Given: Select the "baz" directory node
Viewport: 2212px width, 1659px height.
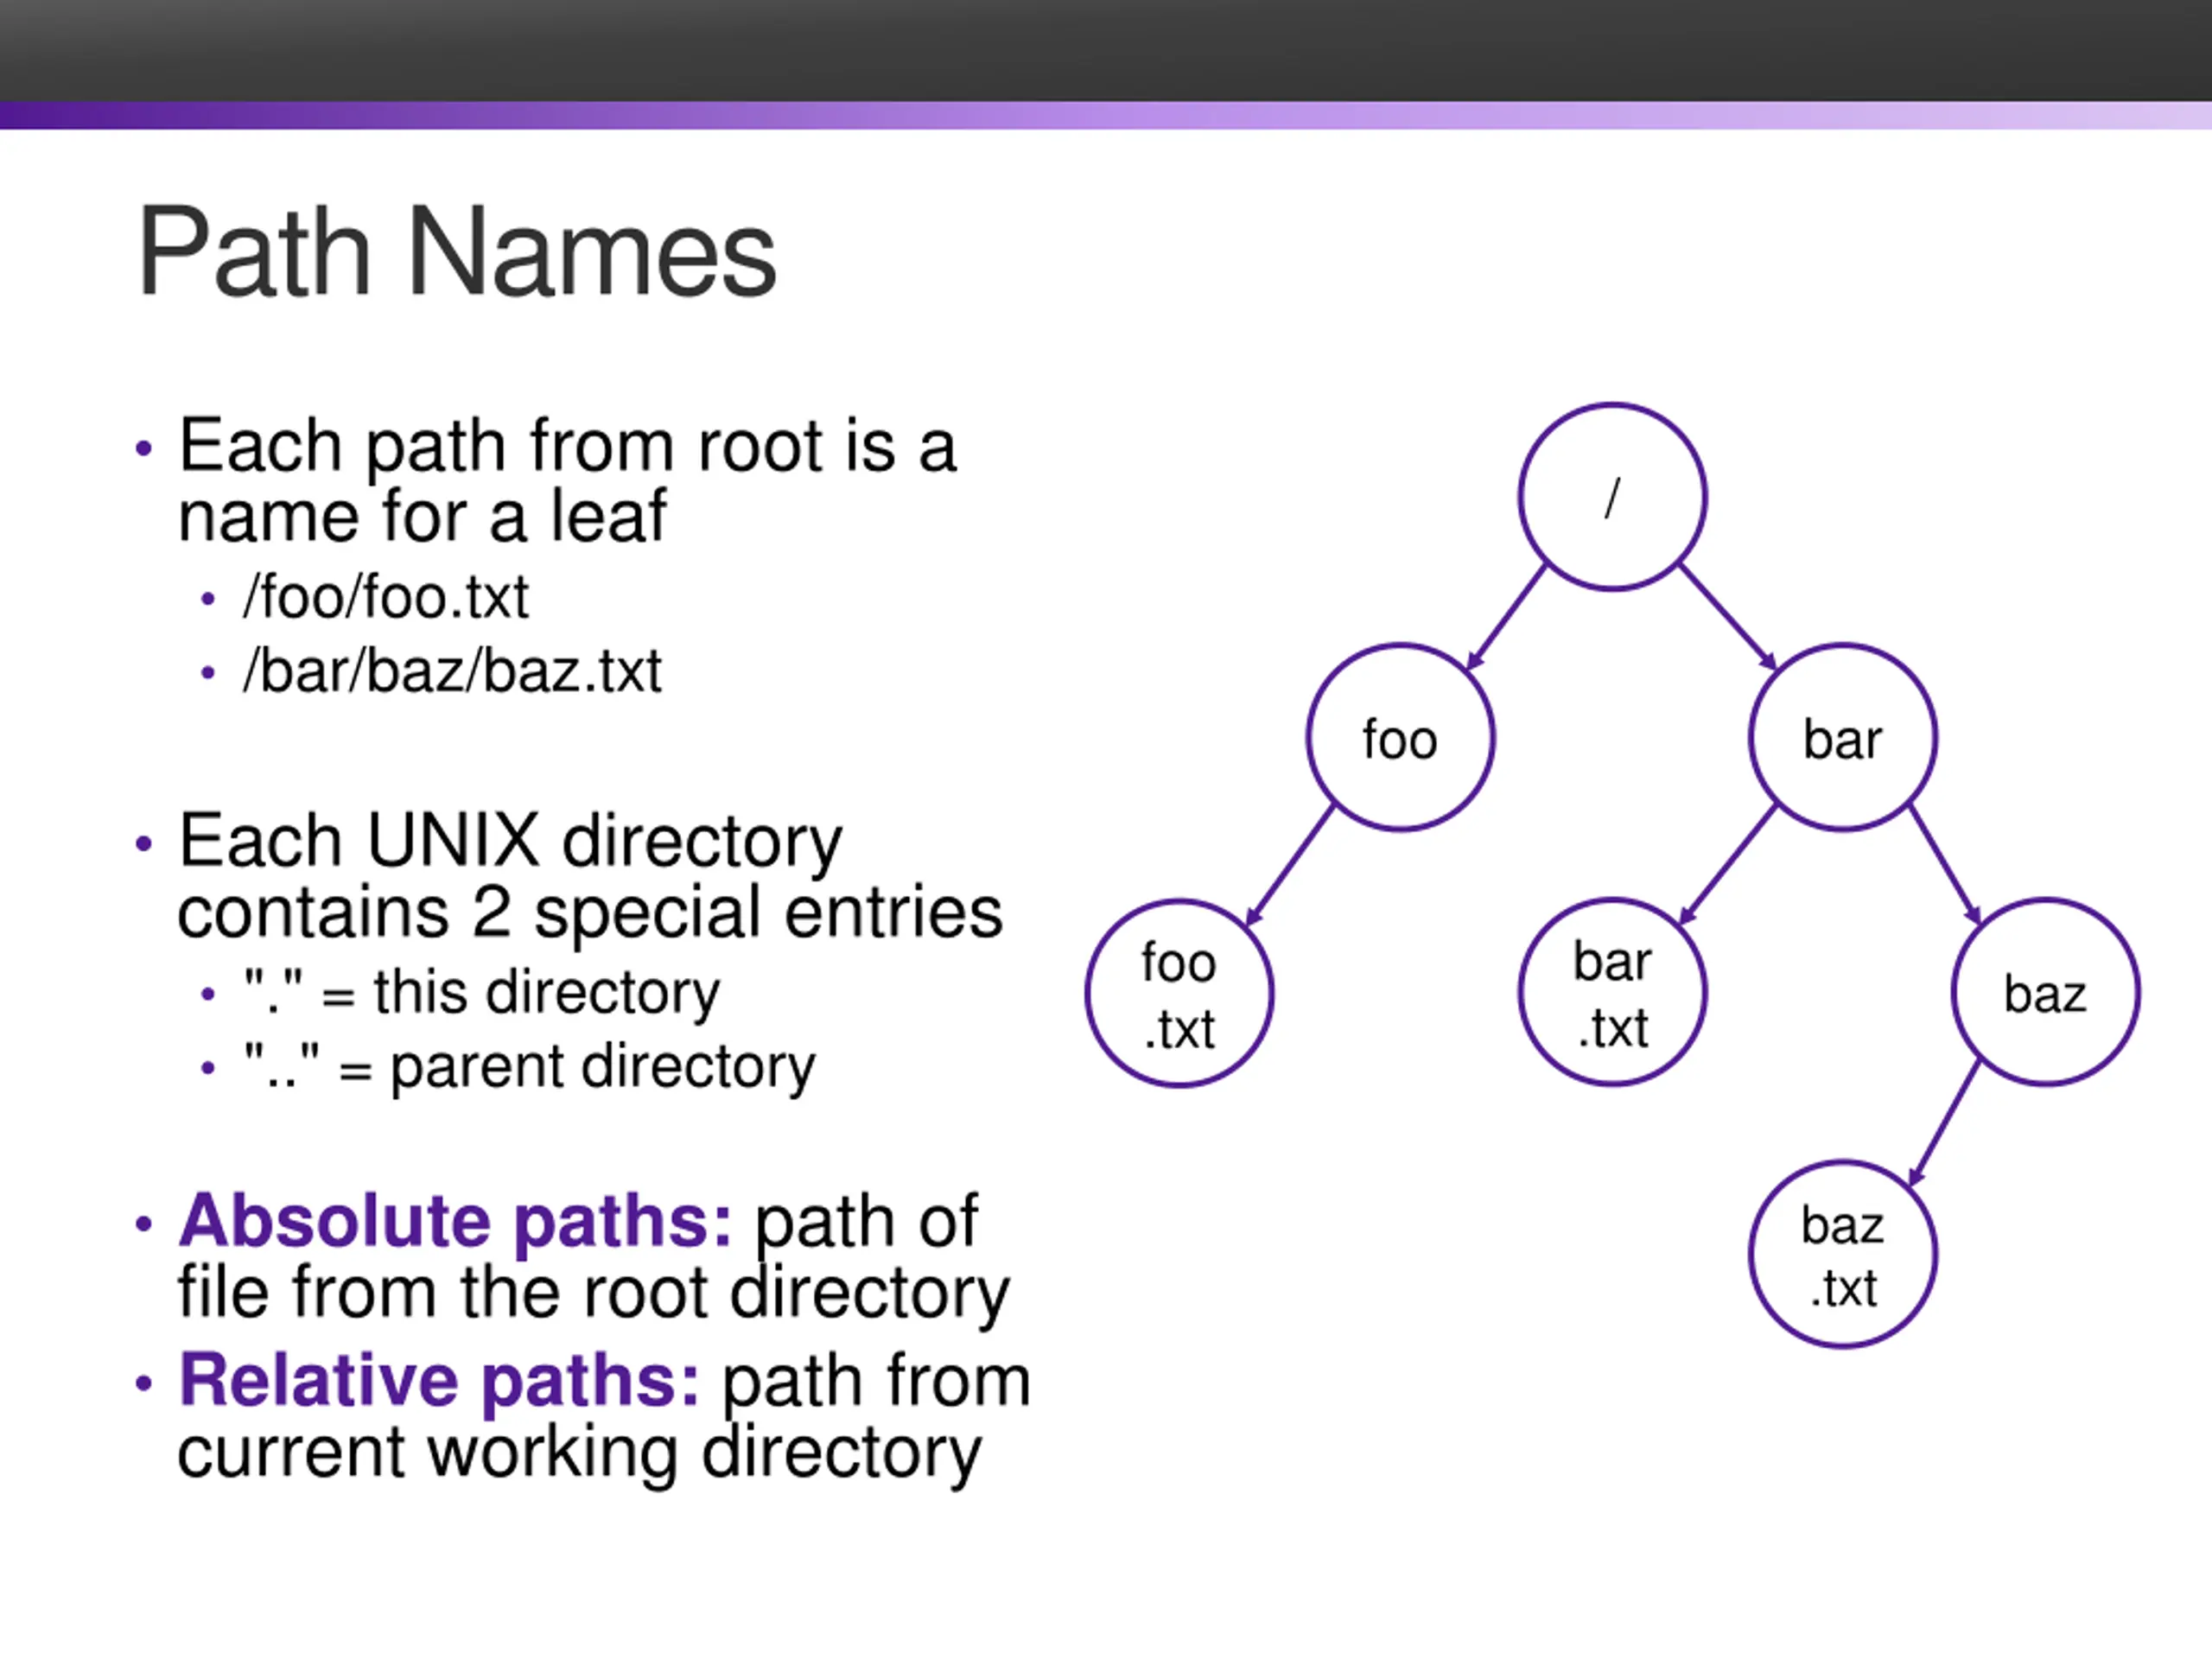Looking at the screenshot, I should [x=2045, y=993].
